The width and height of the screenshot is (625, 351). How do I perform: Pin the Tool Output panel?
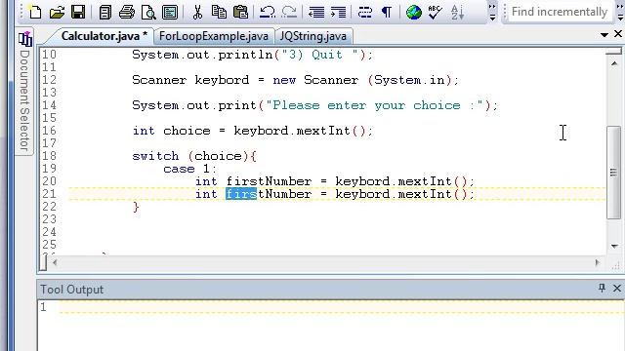coord(602,289)
